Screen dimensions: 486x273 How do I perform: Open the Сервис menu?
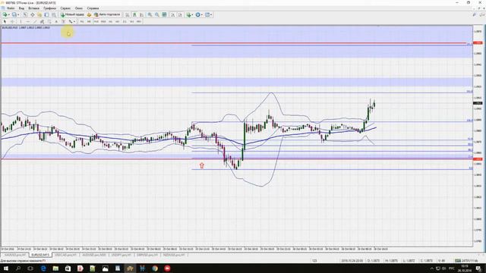(65, 8)
